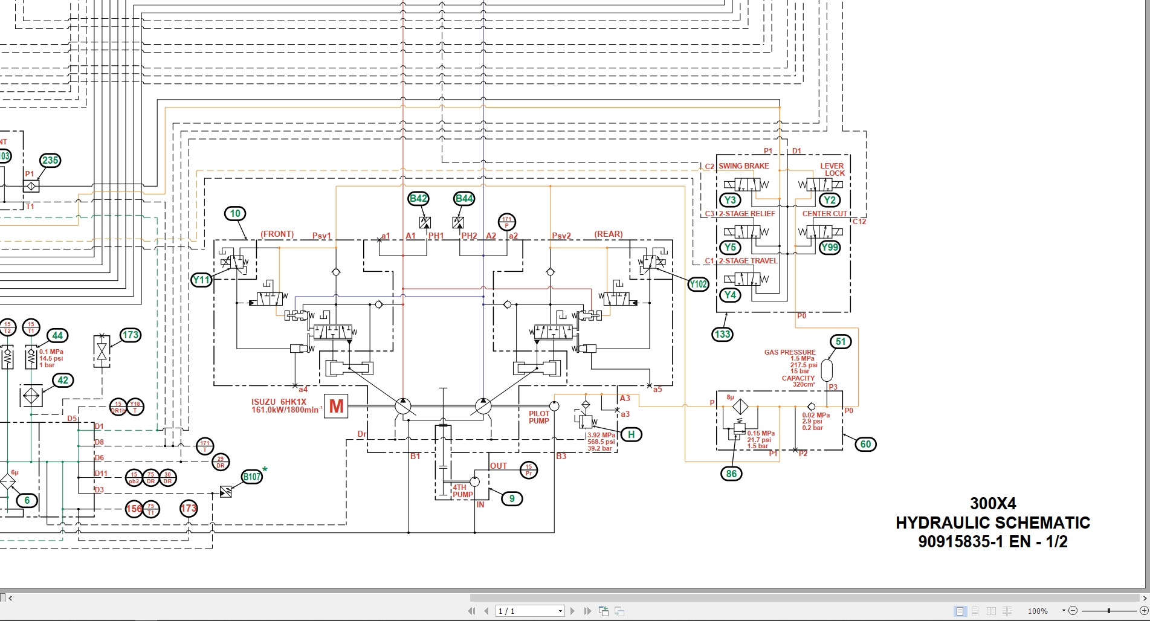Screen dimensions: 1150x621
Task: Click the 100% zoom indicator
Action: (x=1038, y=611)
